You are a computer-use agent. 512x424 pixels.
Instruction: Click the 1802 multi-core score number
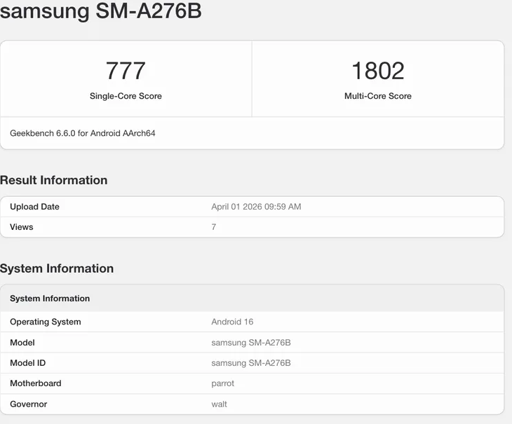[377, 71]
